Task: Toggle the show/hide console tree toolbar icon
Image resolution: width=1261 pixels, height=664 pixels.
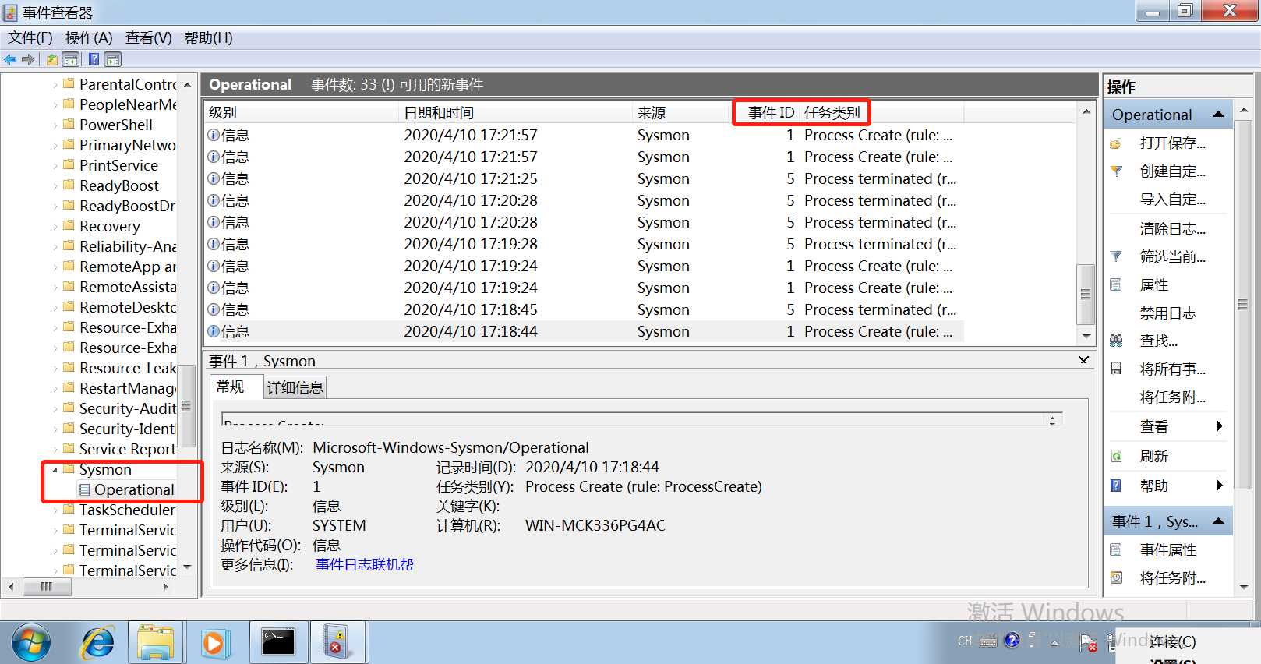Action: [71, 59]
